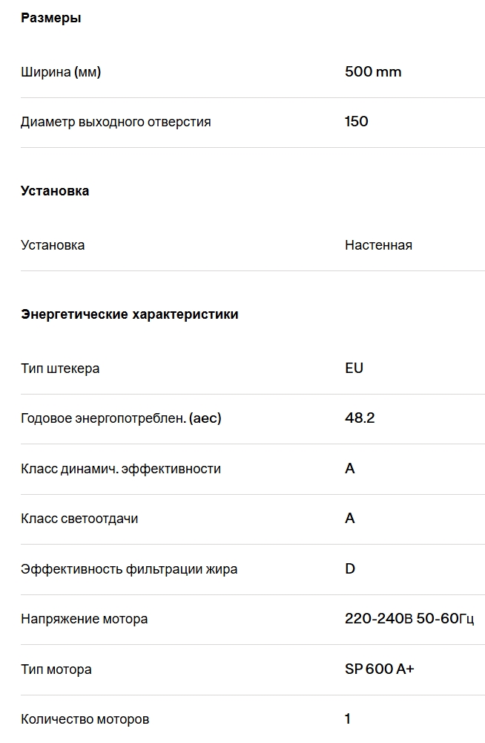Click the SP 600 A+ motor type value
Viewport: 485px width, 743px height.
coord(380,669)
